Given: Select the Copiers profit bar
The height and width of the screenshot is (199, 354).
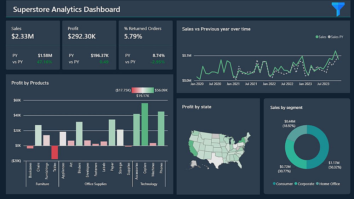Looking at the screenshot, I should click(x=145, y=124).
